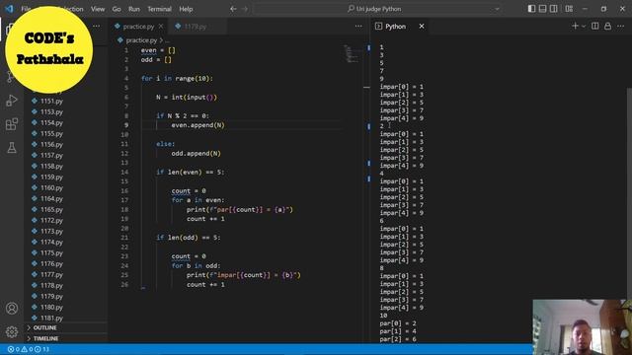The image size is (632, 355).
Task: Open file 1181.py in explorer
Action: [51, 318]
